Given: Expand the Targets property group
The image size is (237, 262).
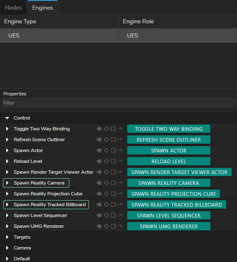Looking at the screenshot, I should 7,237.
